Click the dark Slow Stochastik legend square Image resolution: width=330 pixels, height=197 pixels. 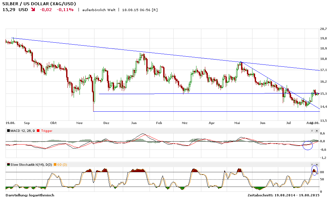pyautogui.click(x=8, y=164)
